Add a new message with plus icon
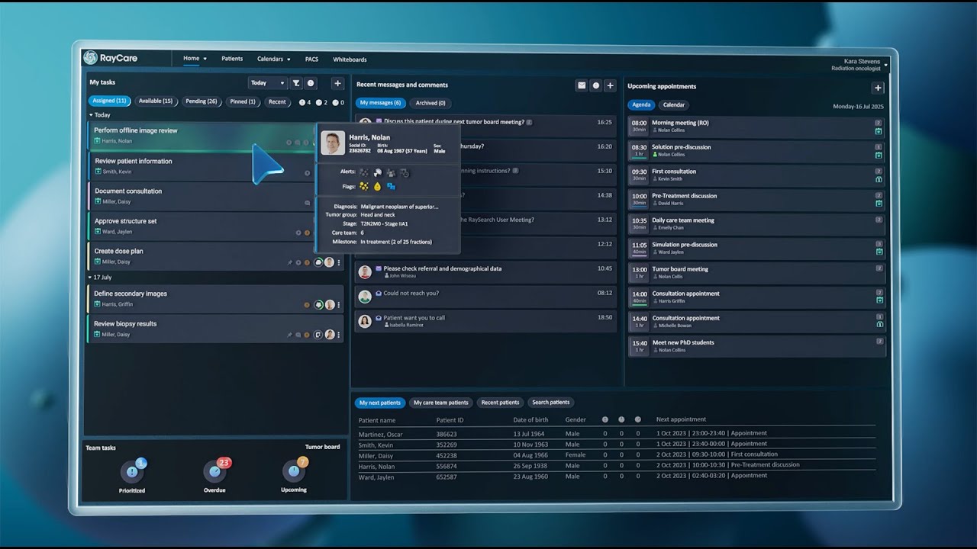The image size is (977, 549). point(610,85)
